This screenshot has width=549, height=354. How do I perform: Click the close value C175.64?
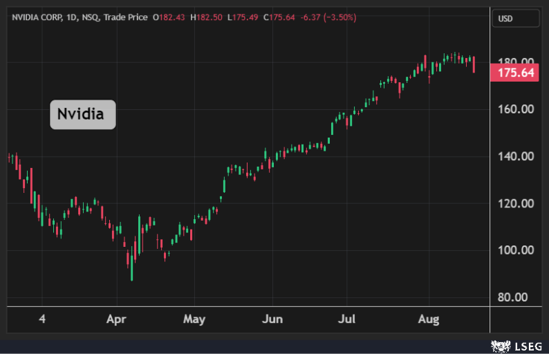280,17
